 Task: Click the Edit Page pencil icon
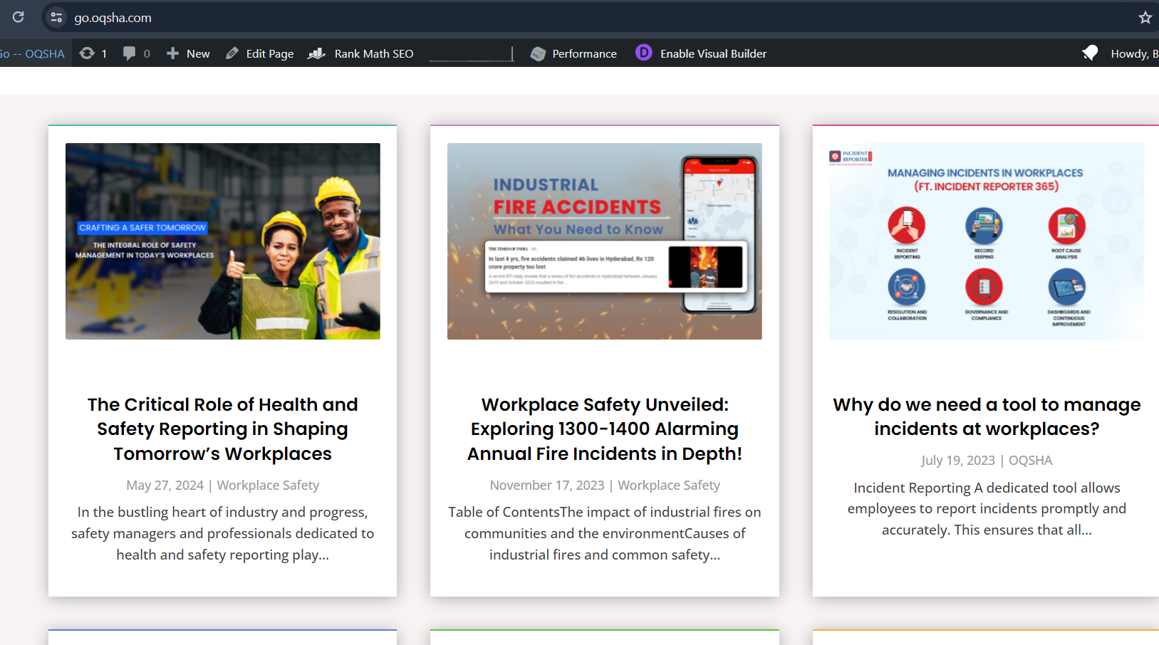232,53
